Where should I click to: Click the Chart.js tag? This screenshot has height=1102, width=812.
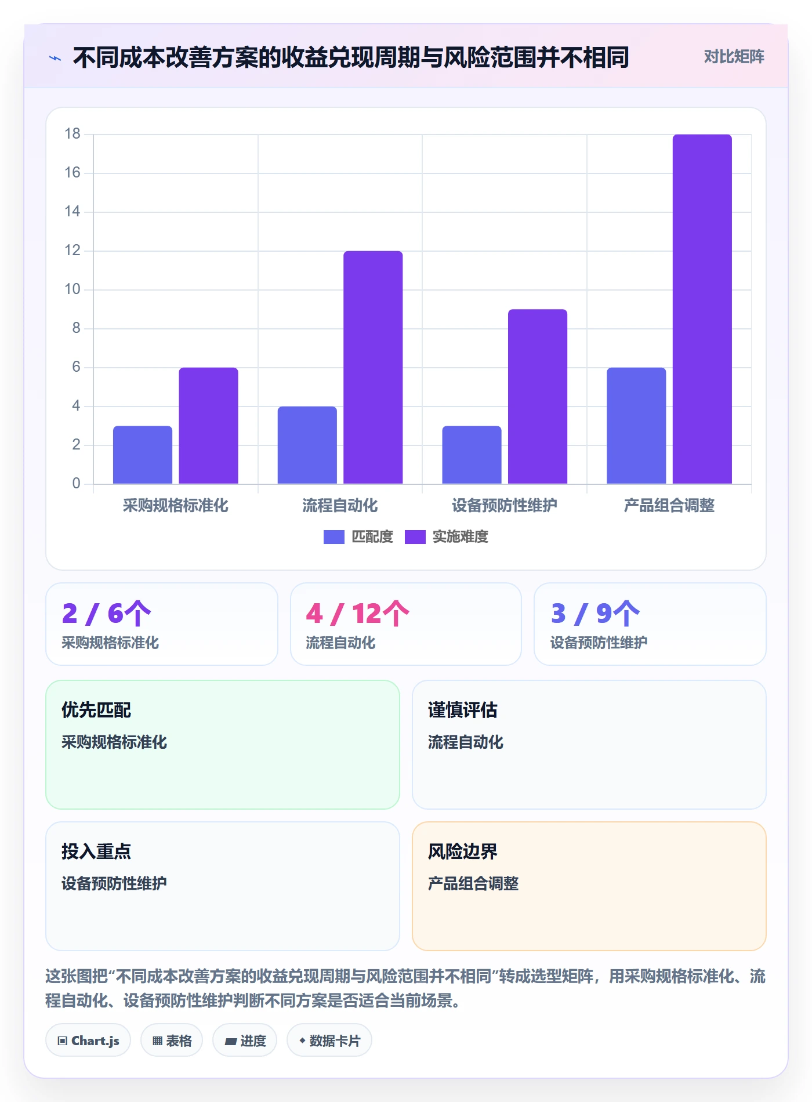[x=88, y=1041]
